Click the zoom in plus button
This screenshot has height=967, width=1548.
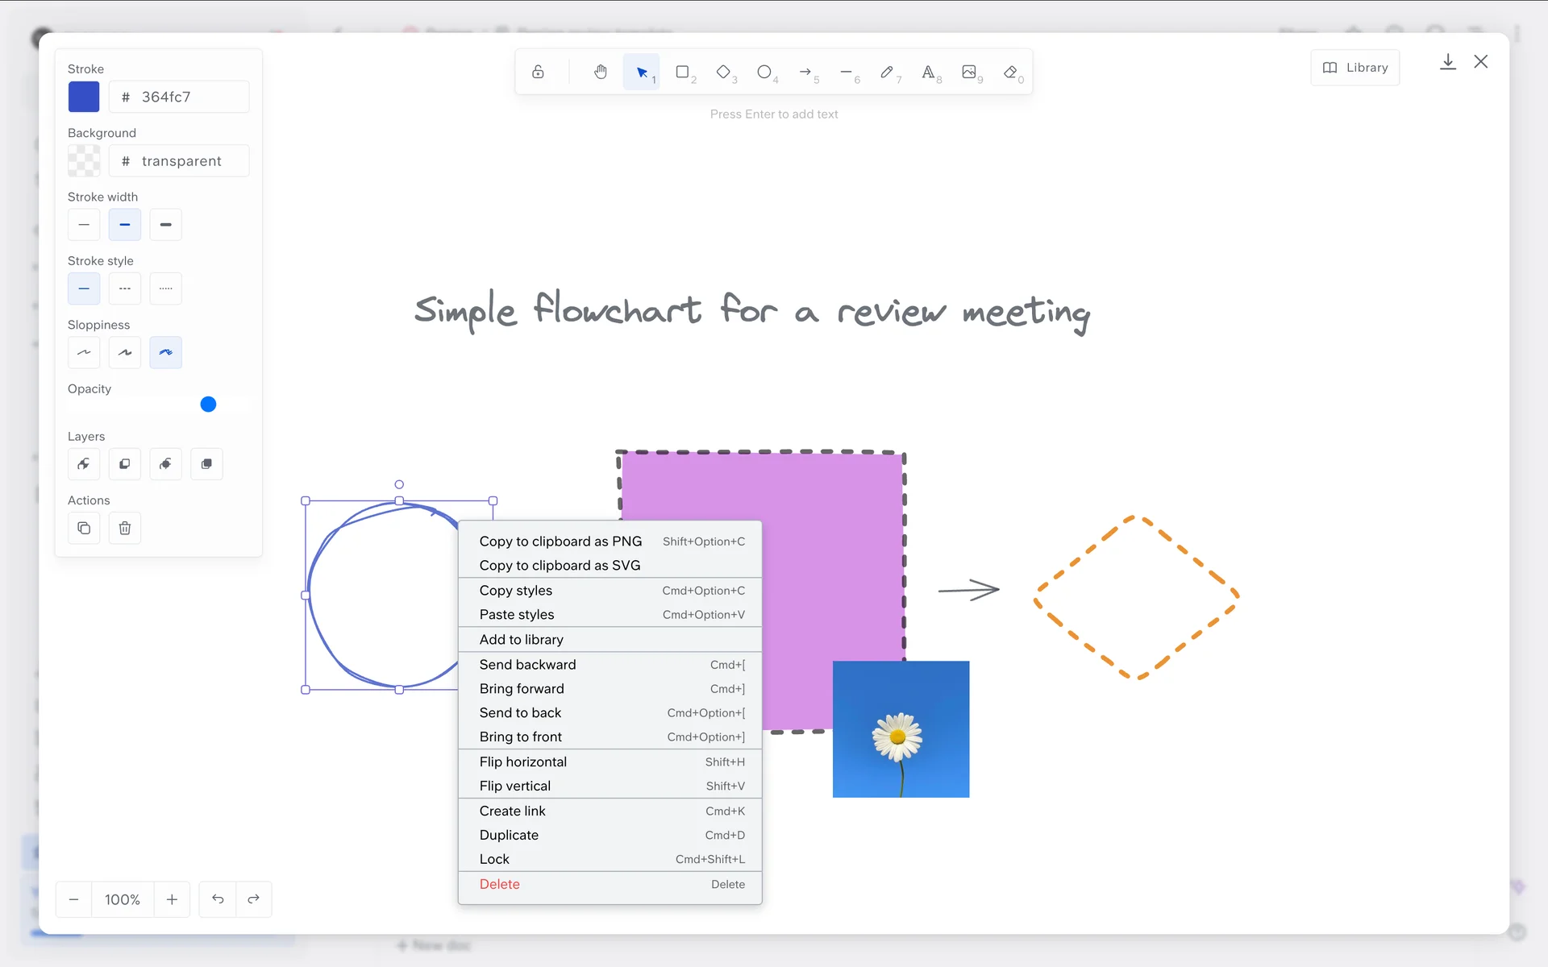[172, 899]
